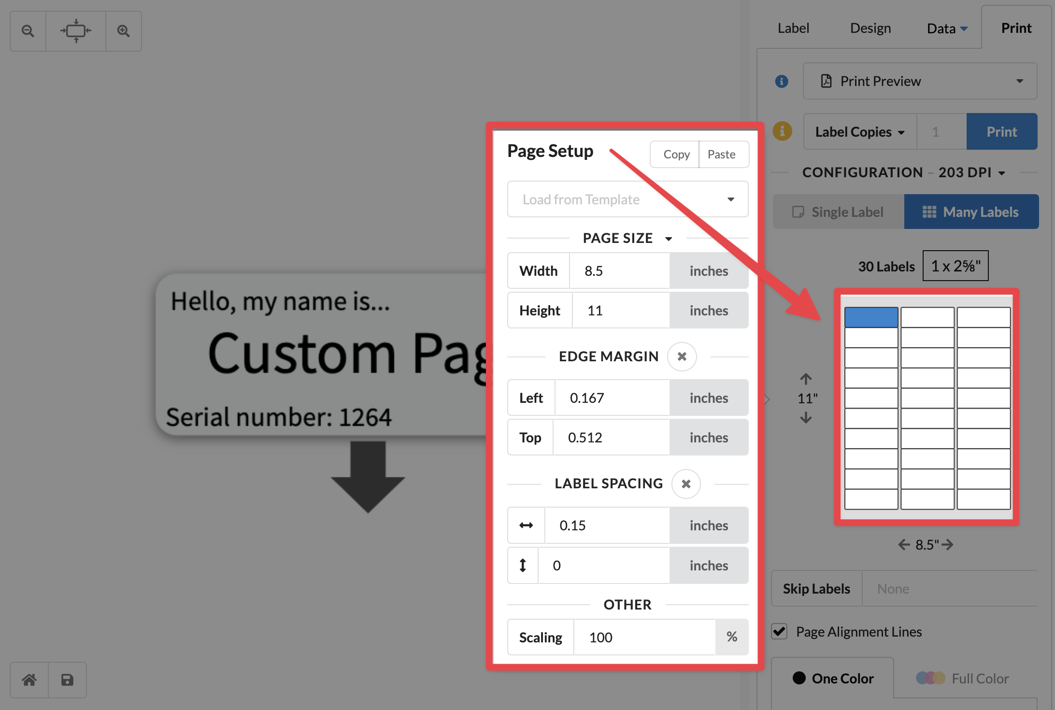Open the Label tab
Viewport: 1055px width, 710px height.
pos(793,28)
